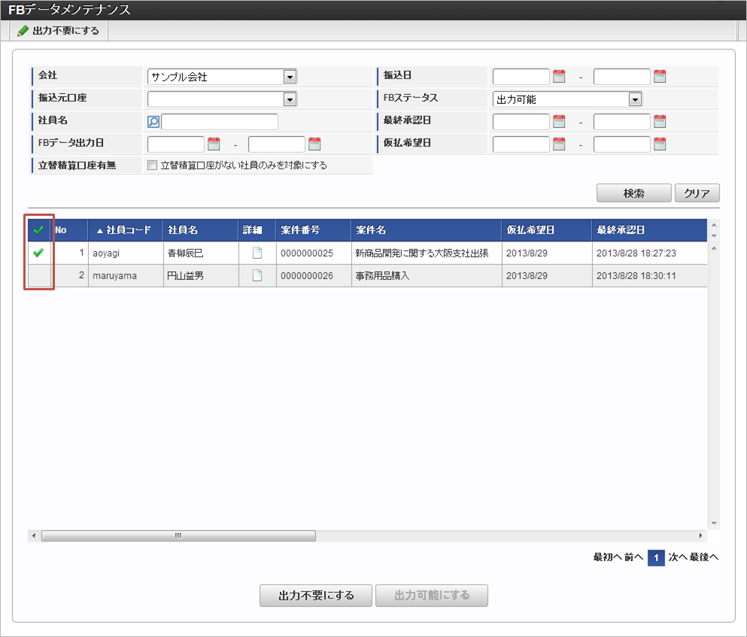Click the 社員名 text input field
Viewport: 747px width, 637px height.
click(219, 122)
